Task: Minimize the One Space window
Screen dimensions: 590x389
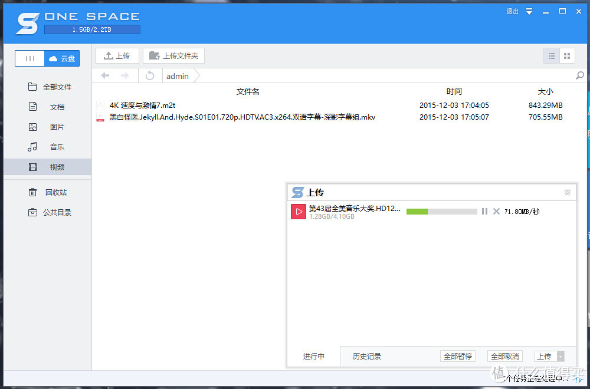Action: pos(546,12)
